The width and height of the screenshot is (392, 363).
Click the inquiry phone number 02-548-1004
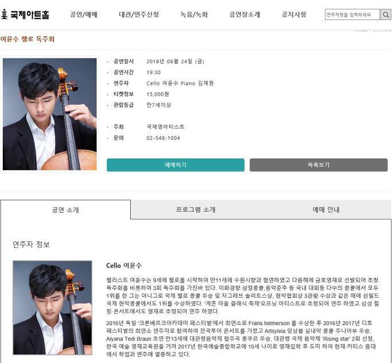pos(163,138)
